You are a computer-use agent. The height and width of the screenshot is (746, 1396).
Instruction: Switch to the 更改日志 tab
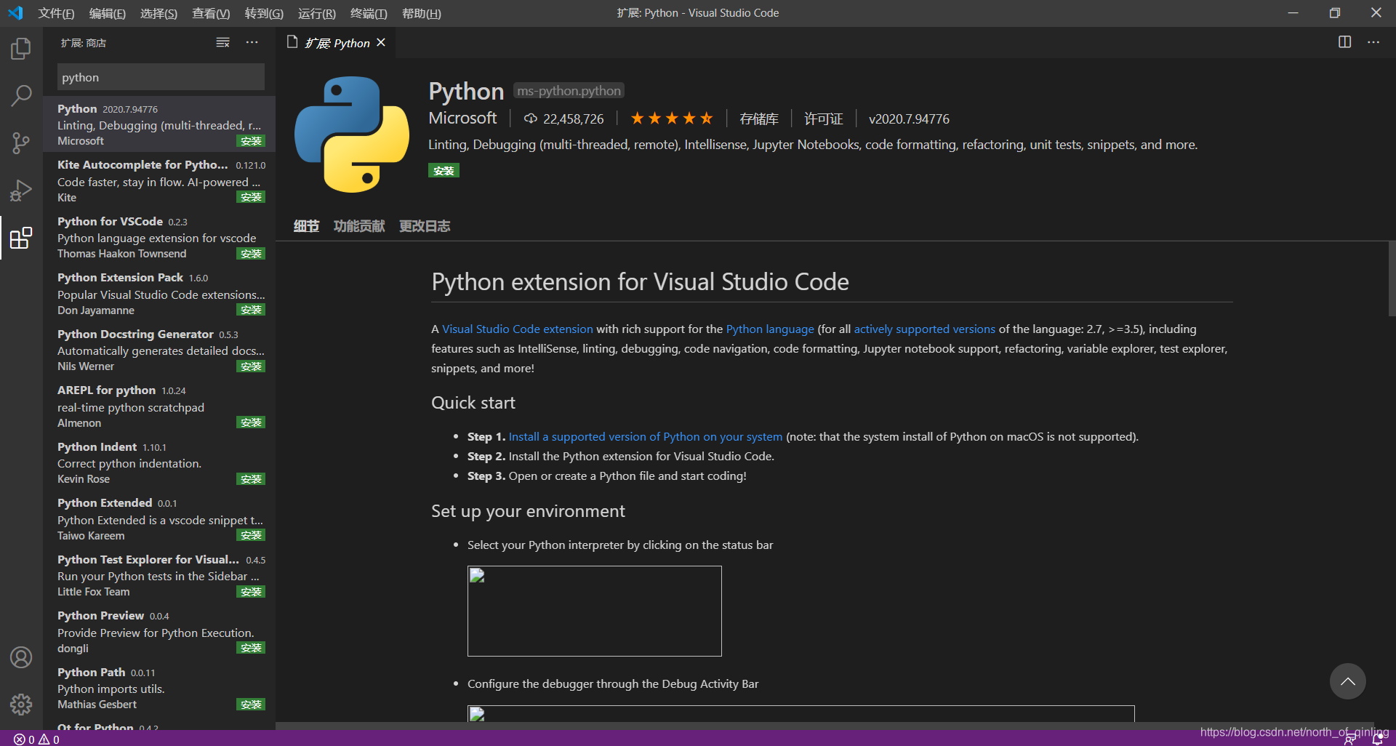coord(425,226)
